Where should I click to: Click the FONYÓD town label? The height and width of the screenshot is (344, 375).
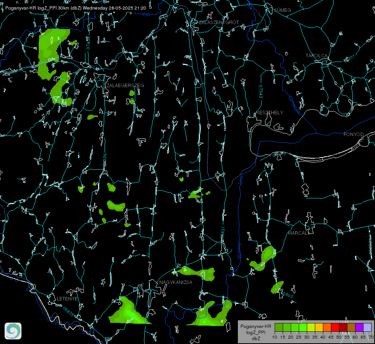click(x=354, y=135)
